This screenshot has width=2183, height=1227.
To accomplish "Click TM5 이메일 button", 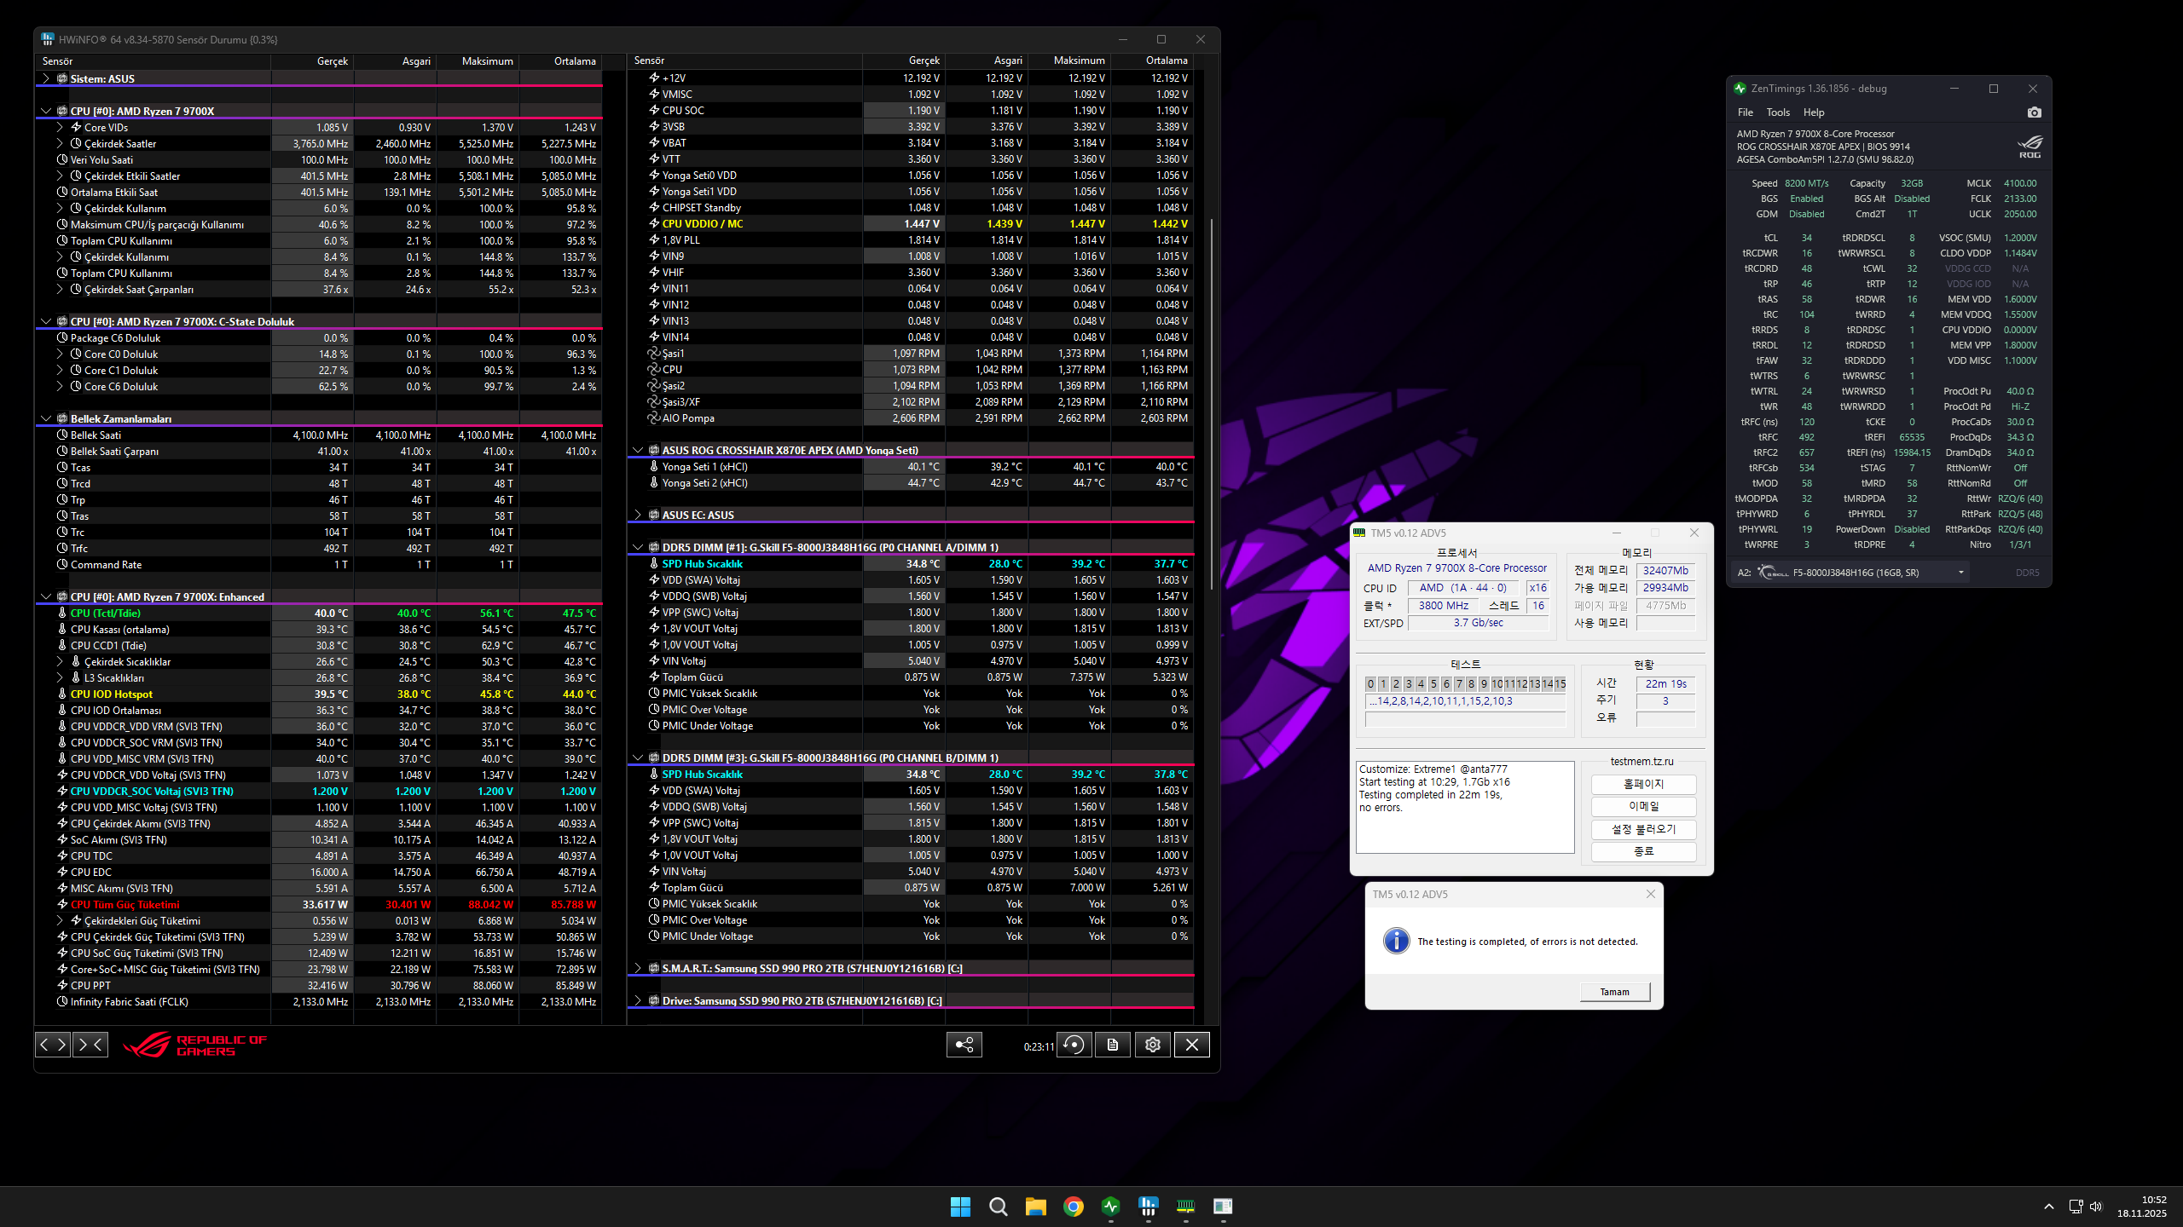I will (1643, 806).
